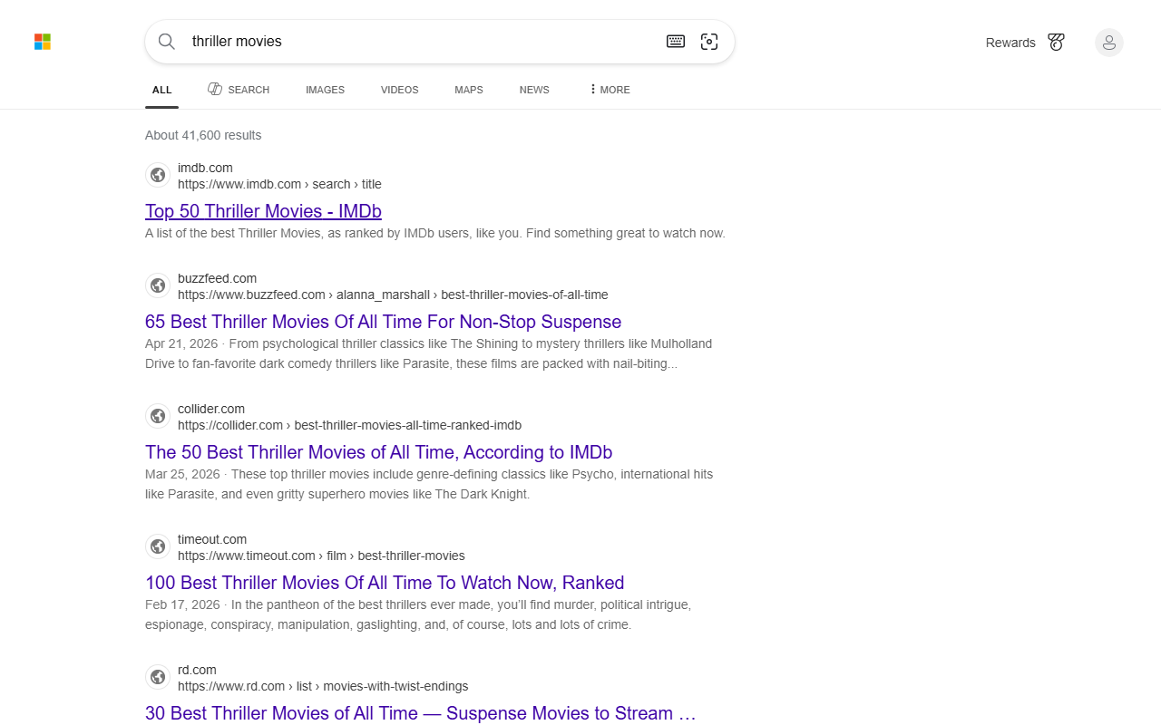1161x725 pixels.
Task: Open 65 Best Thriller Movies BuzzFeed result
Action: 383,322
